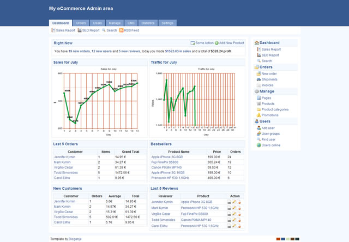Choose the blue theme color swatch
The height and width of the screenshot is (242, 349).
pyautogui.click(x=283, y=239)
